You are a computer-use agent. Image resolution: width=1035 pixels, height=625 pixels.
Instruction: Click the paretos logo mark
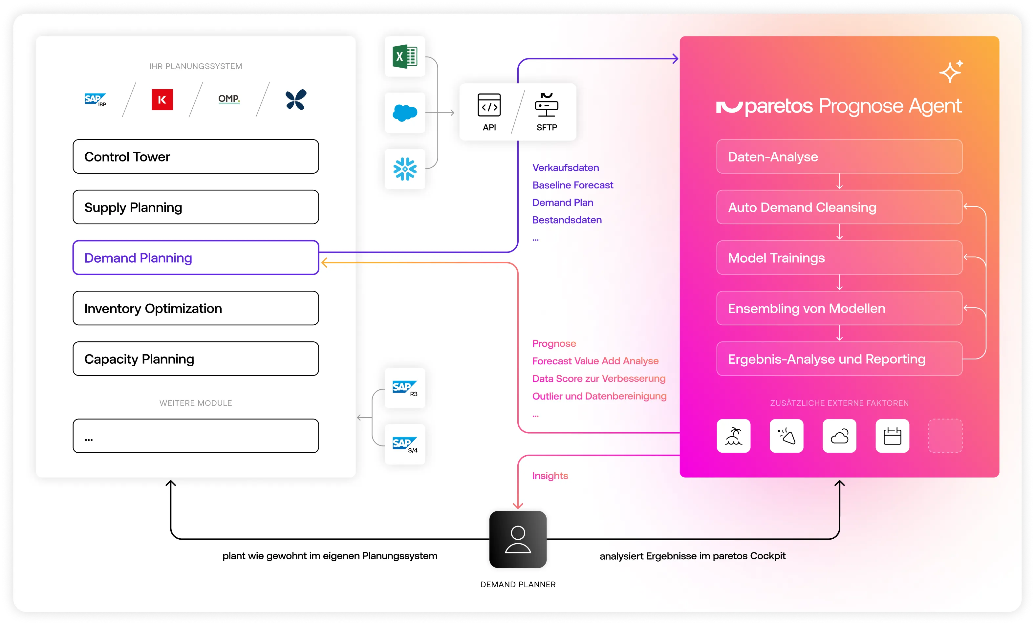(x=729, y=107)
